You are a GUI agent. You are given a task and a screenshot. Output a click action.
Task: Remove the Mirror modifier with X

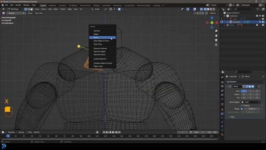(x=259, y=87)
